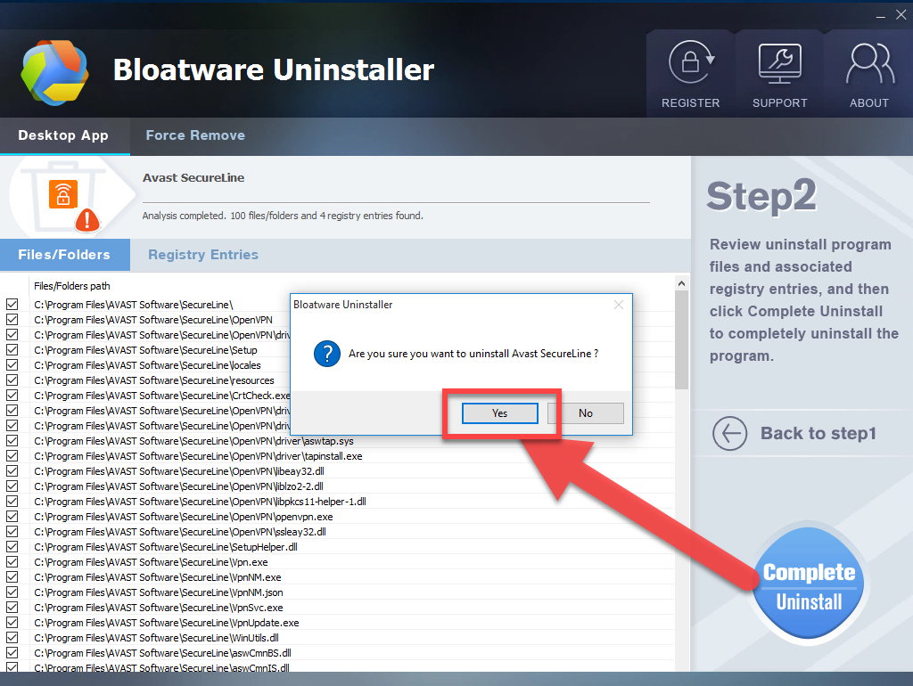Select the Desktop App tab
This screenshot has height=686, width=913.
pyautogui.click(x=63, y=135)
